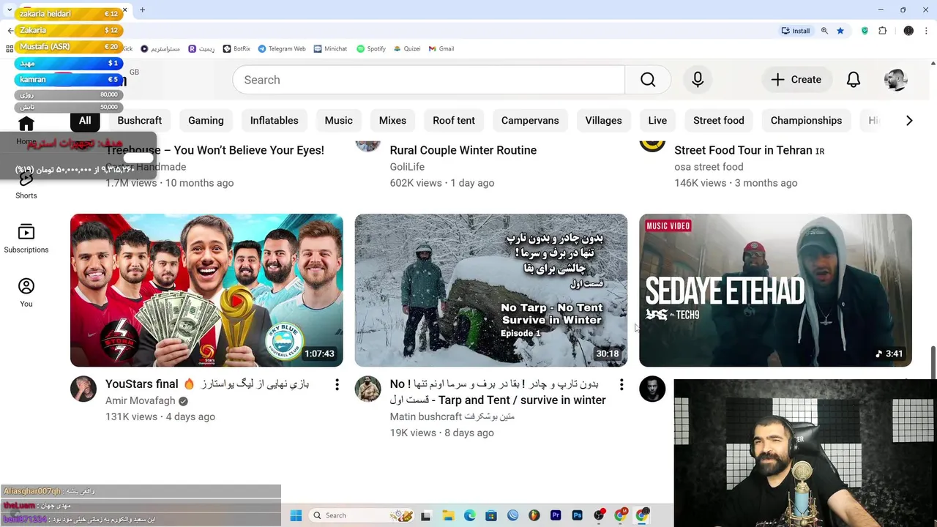The image size is (937, 527).
Task: Open Chrome three-dot menu
Action: click(927, 31)
